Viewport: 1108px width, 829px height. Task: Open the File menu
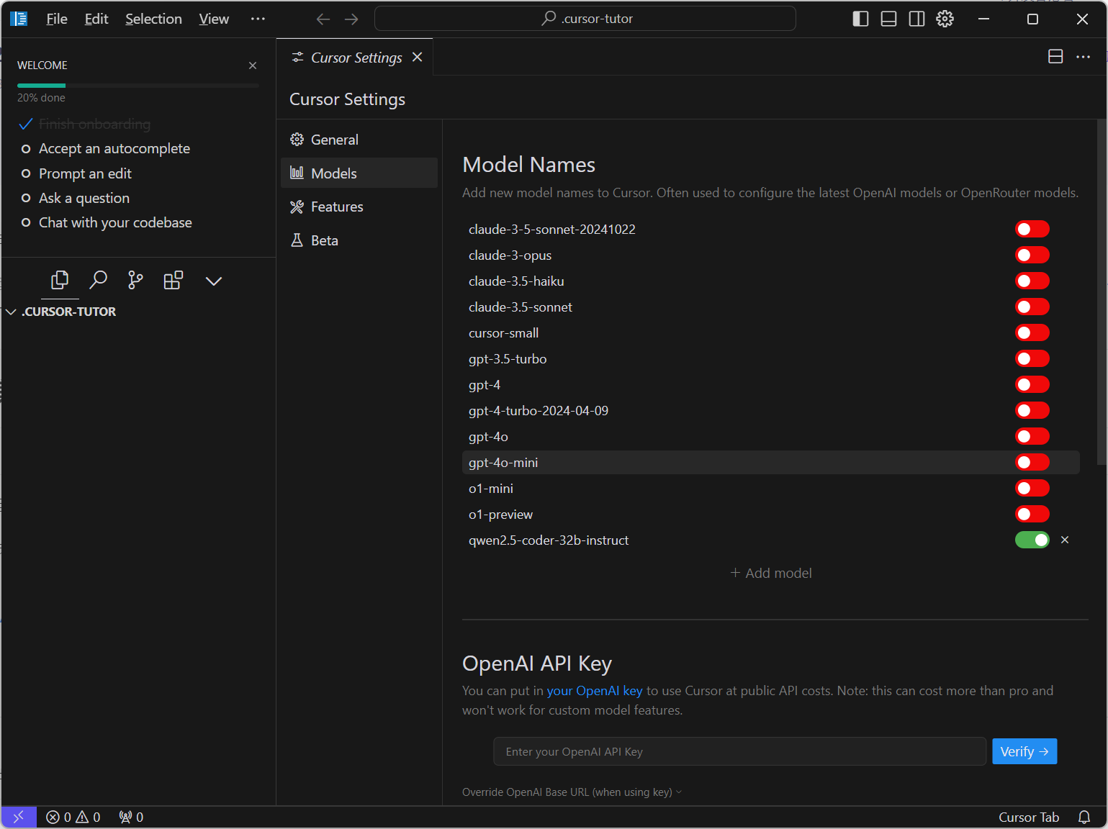pyautogui.click(x=57, y=19)
